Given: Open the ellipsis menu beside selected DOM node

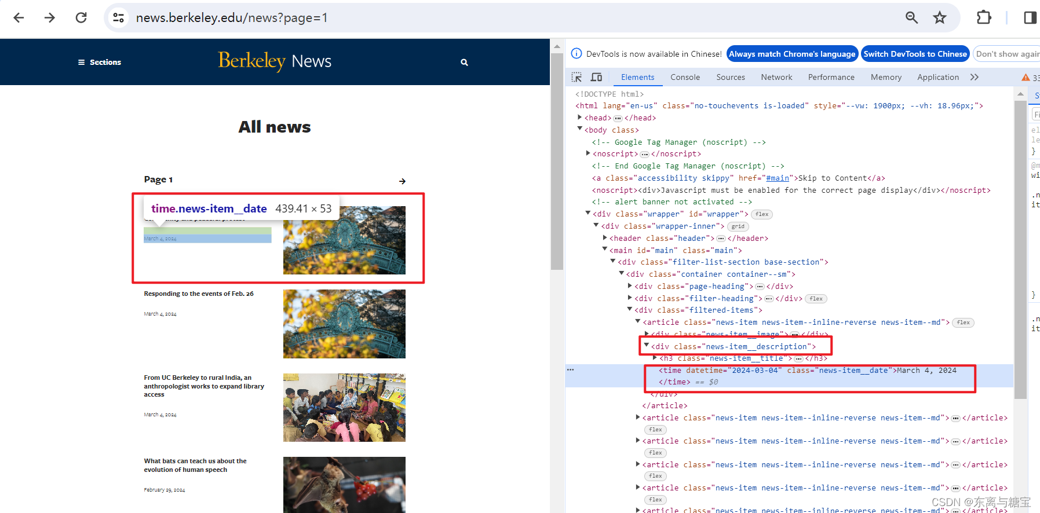Looking at the screenshot, I should coord(571,369).
